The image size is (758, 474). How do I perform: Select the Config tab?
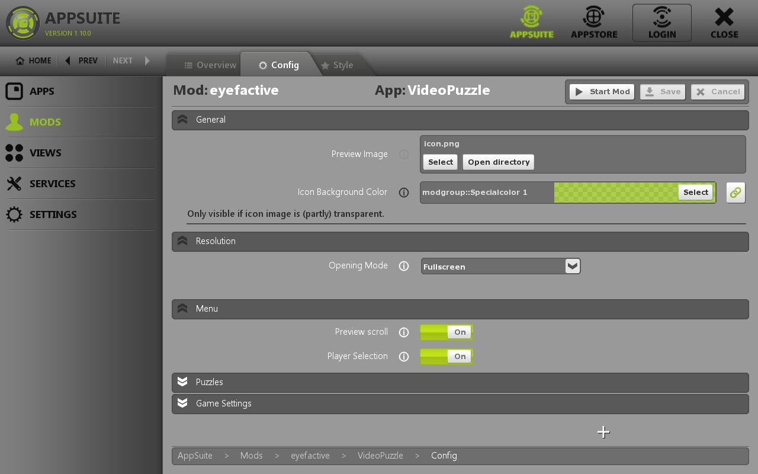(278, 65)
